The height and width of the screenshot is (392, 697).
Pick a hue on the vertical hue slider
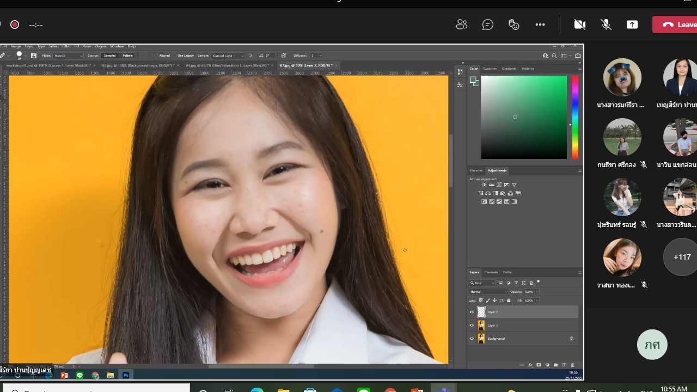pyautogui.click(x=575, y=117)
